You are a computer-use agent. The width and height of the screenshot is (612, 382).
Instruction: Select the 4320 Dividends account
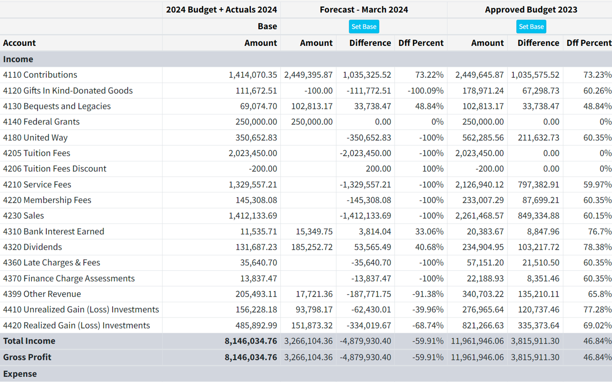[x=32, y=247]
